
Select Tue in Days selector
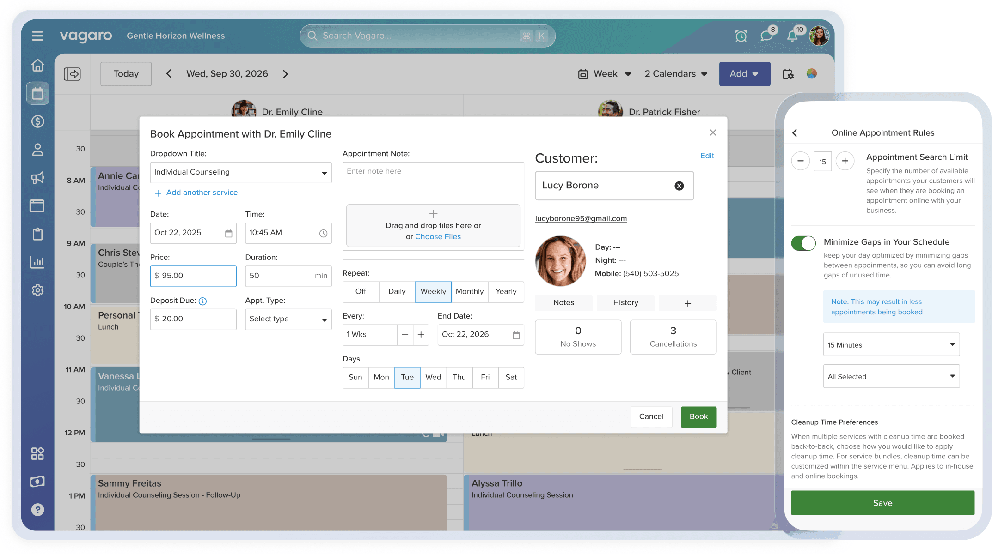[x=407, y=377]
